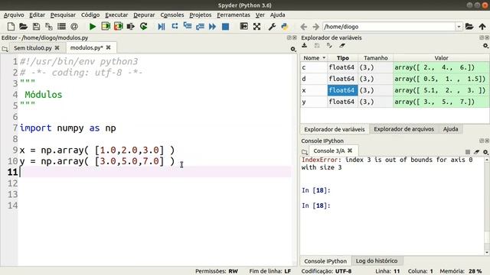Viewport: 490px width, 275px height.
Task: Open the code cell list icon
Action: pos(61,27)
